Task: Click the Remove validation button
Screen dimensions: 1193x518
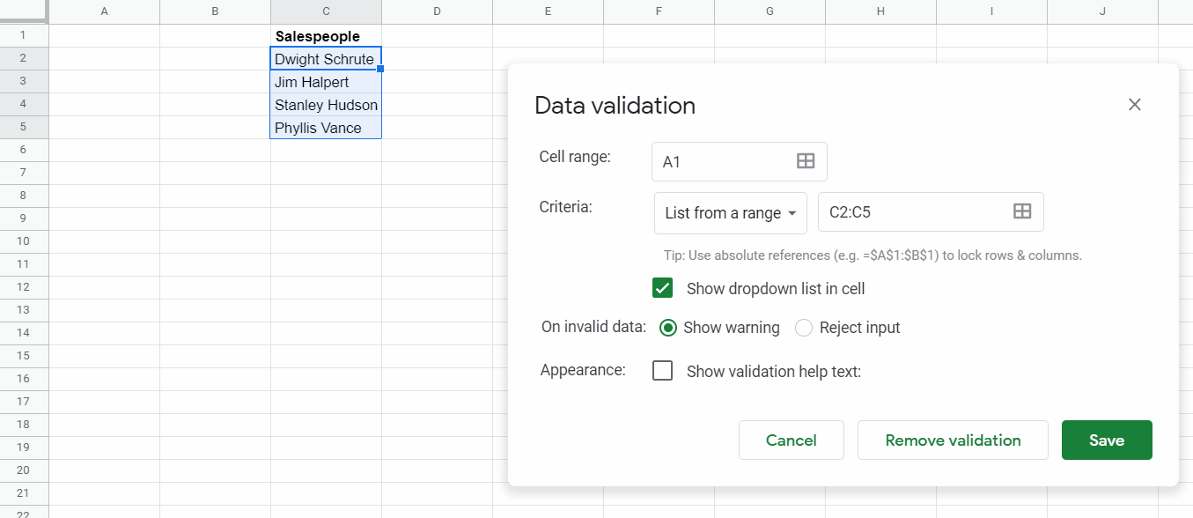Action: coord(953,440)
